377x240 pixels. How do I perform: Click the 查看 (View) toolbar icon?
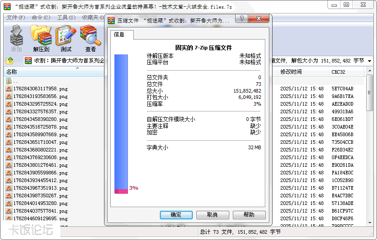click(x=91, y=37)
